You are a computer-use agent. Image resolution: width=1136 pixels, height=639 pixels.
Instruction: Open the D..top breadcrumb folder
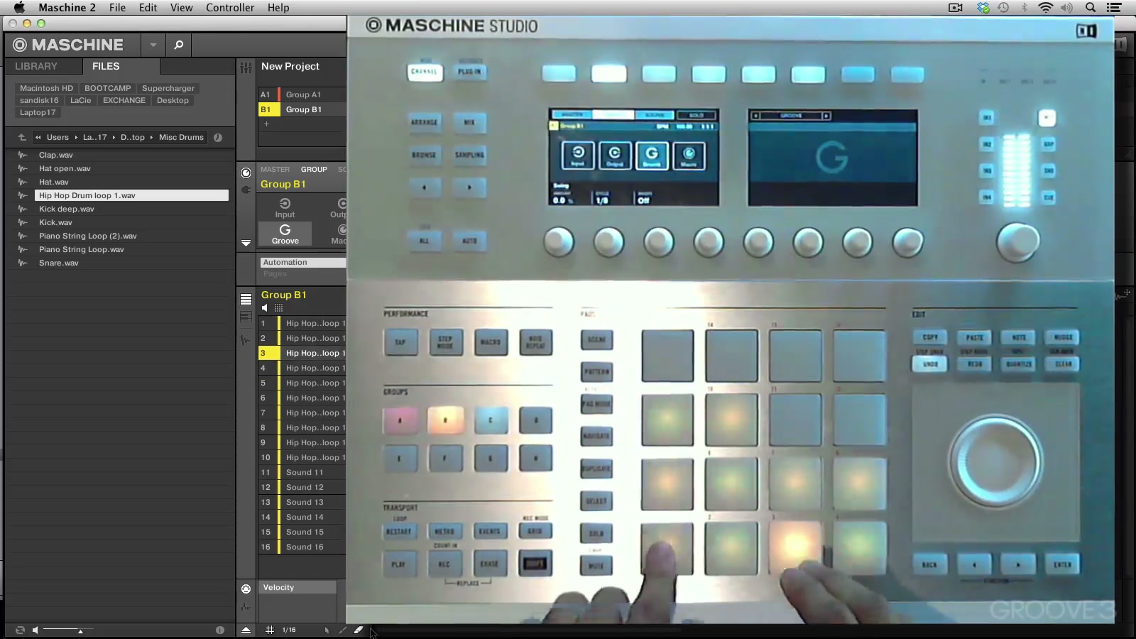pos(132,137)
